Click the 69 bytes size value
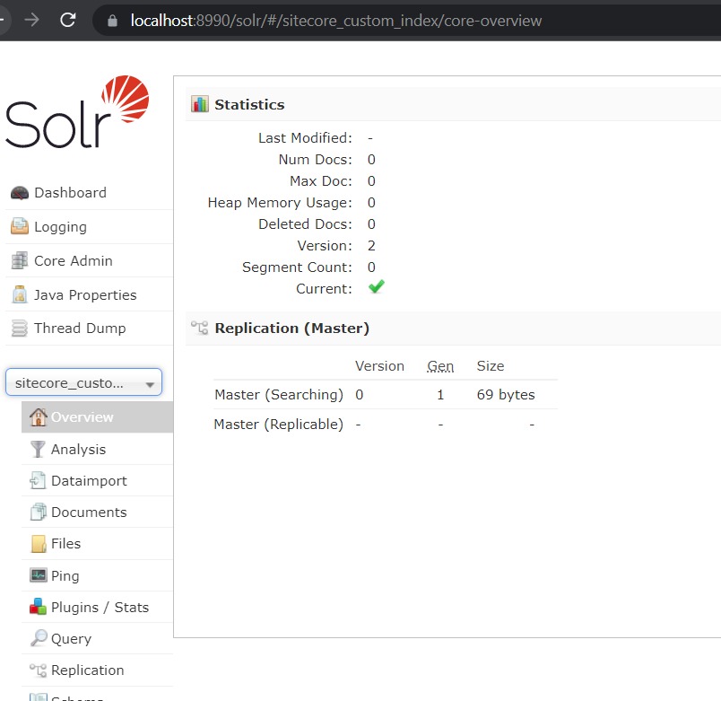Screen dimensions: 721x701 [506, 395]
